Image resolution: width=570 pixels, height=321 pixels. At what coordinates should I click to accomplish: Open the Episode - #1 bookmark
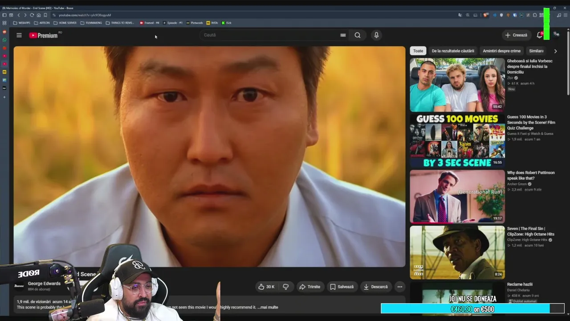pyautogui.click(x=173, y=23)
